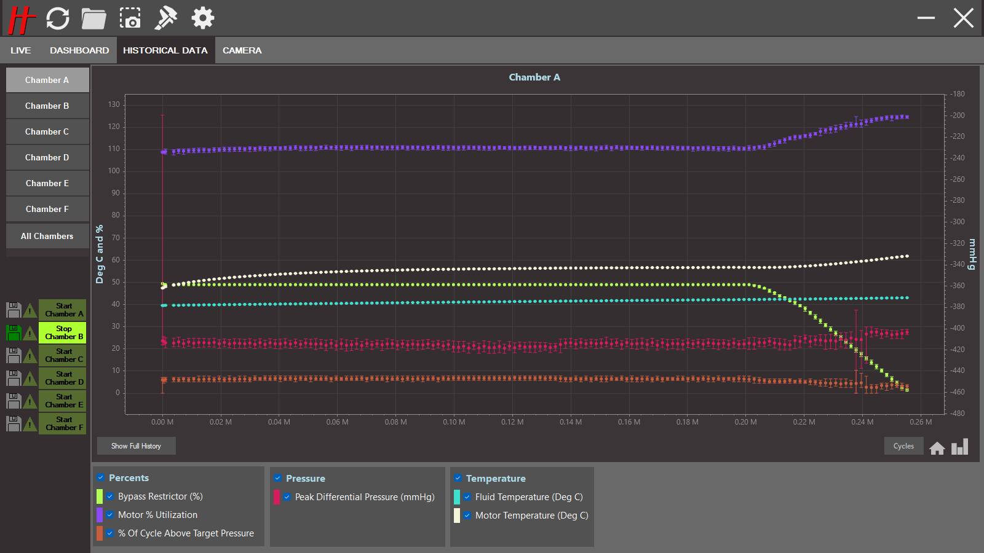Open the tools (hammer and wrench) icon
This screenshot has height=553, width=984.
(x=165, y=18)
